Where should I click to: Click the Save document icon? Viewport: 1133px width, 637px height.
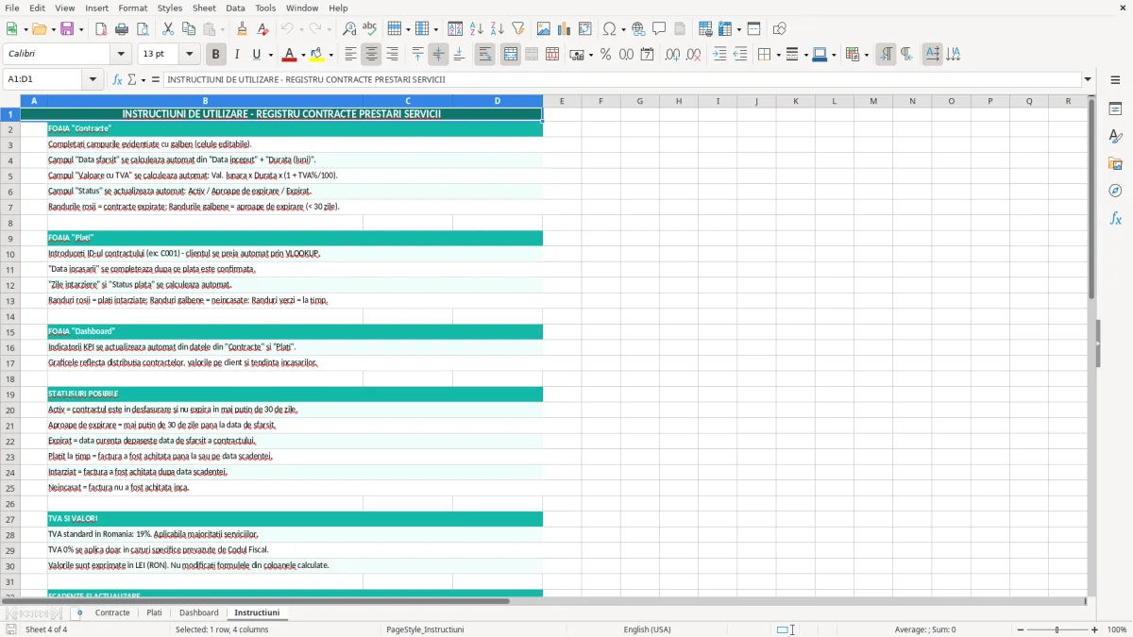click(x=67, y=29)
